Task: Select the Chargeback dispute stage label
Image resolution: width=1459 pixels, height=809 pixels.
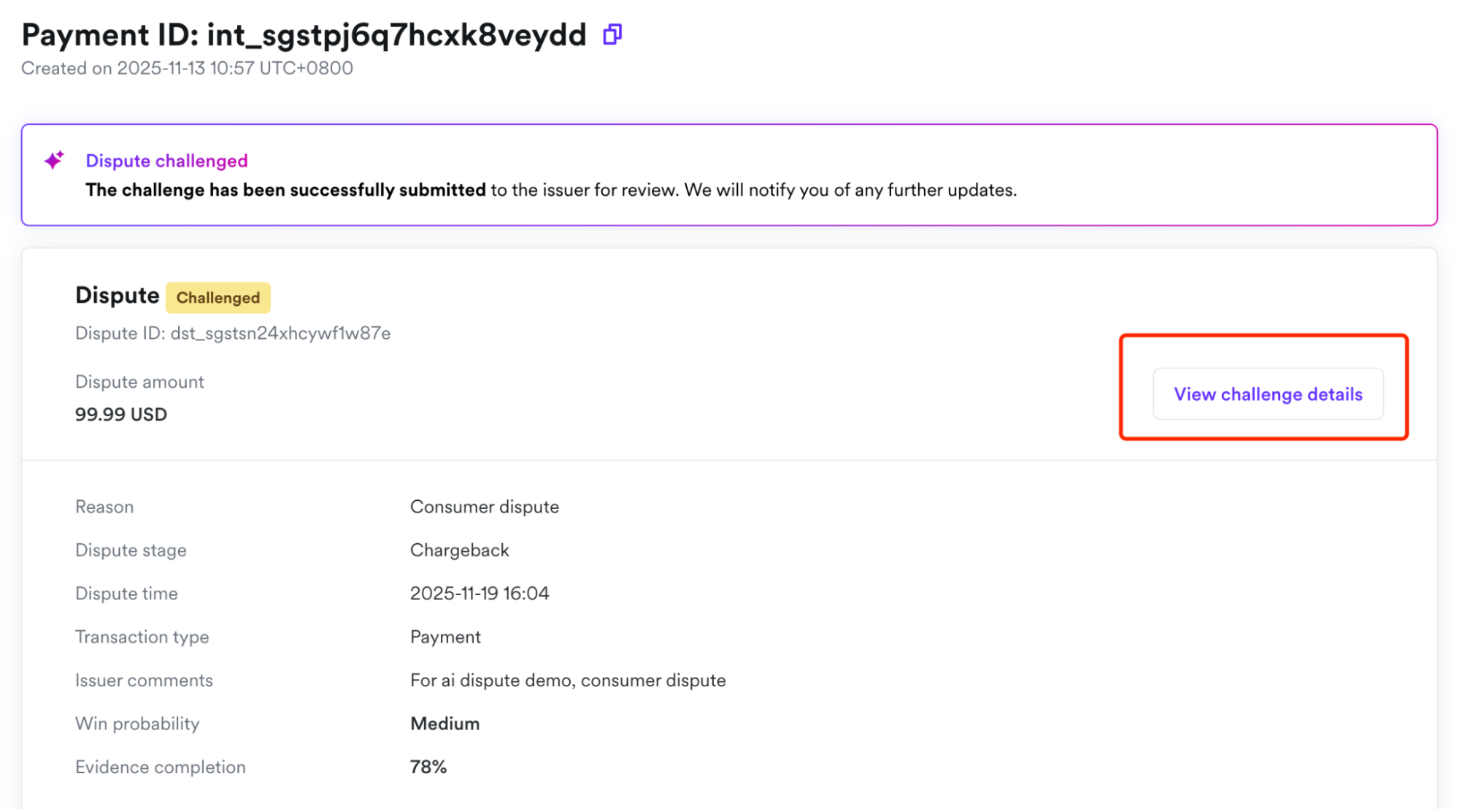Action: [x=459, y=550]
